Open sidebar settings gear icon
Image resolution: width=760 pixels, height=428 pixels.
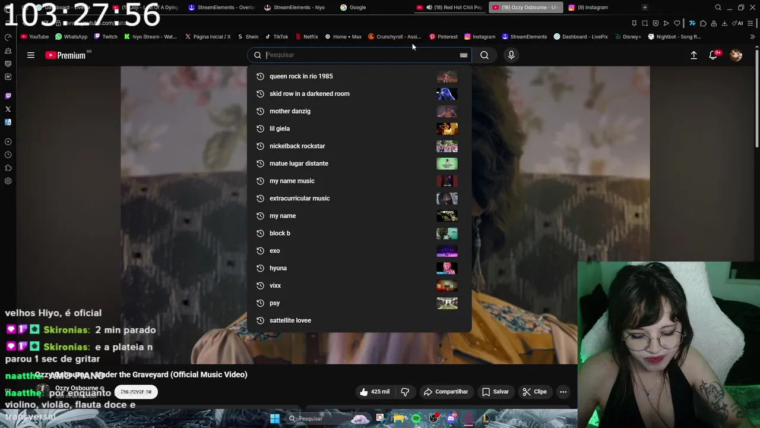[x=8, y=181]
